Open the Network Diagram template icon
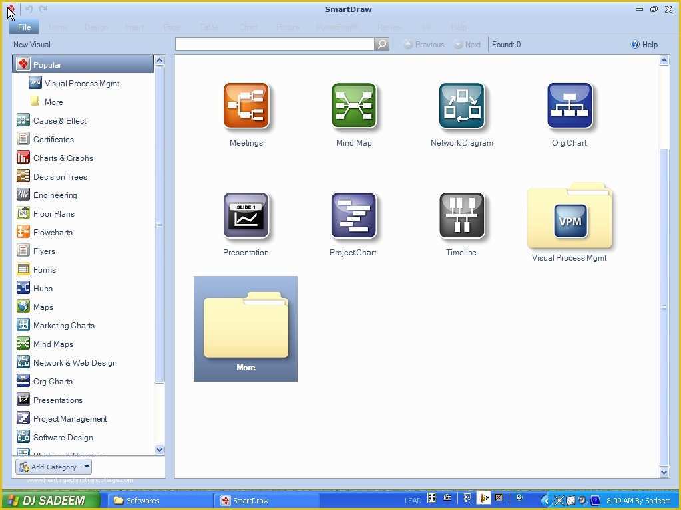 (x=461, y=106)
